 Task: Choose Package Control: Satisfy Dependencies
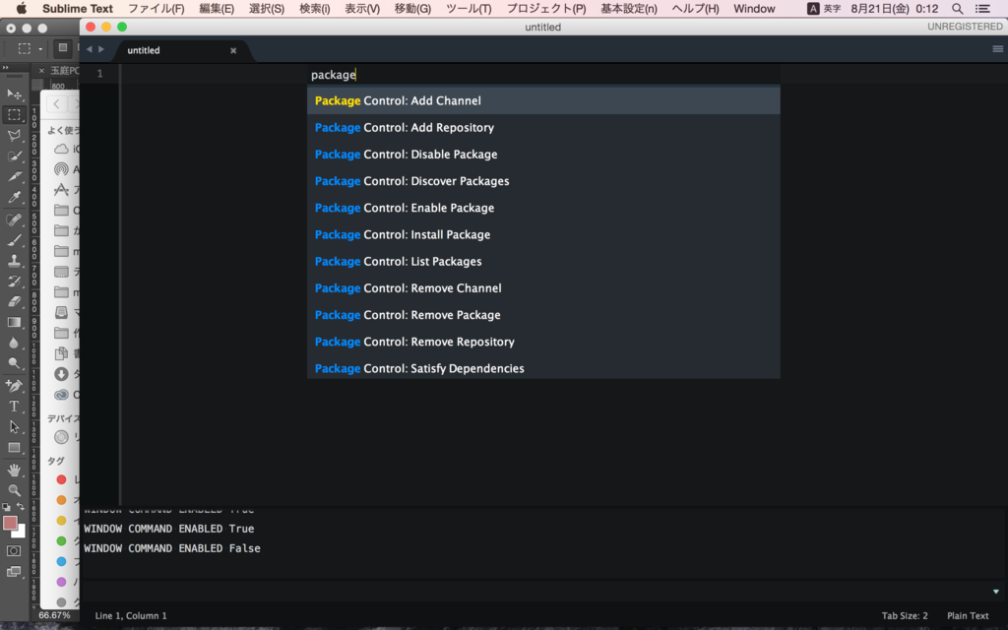pos(543,368)
